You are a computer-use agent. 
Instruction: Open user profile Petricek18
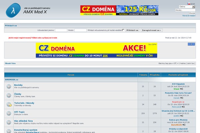(x=177, y=107)
